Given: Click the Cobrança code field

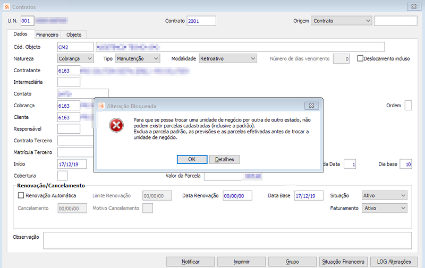Looking at the screenshot, I should pyautogui.click(x=69, y=106).
